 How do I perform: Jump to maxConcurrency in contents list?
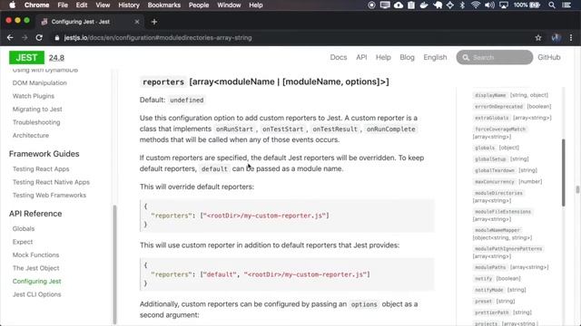(x=507, y=181)
